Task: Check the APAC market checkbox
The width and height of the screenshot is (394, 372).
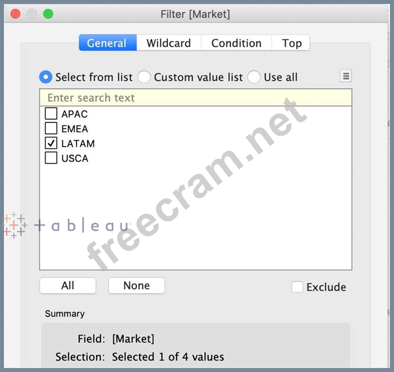Action: [x=51, y=114]
